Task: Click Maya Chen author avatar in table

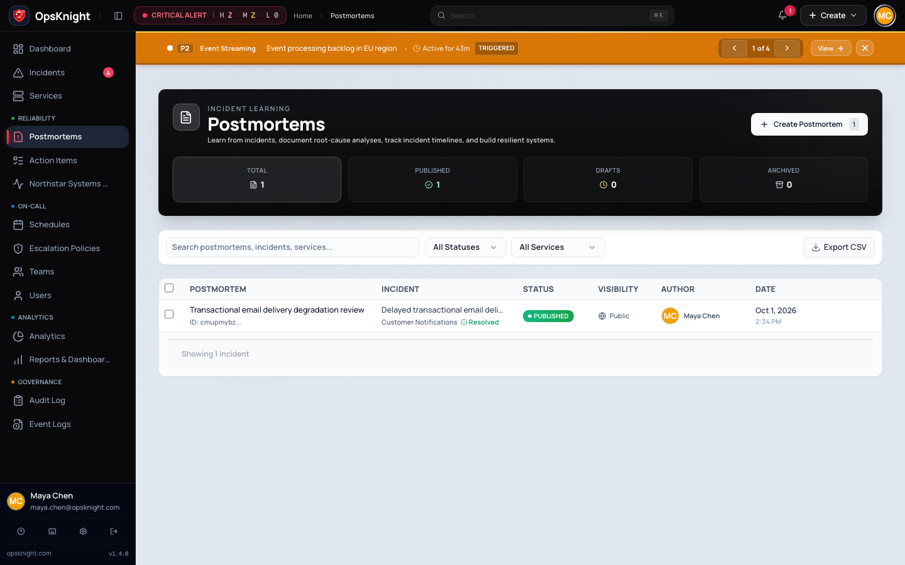Action: pyautogui.click(x=670, y=316)
